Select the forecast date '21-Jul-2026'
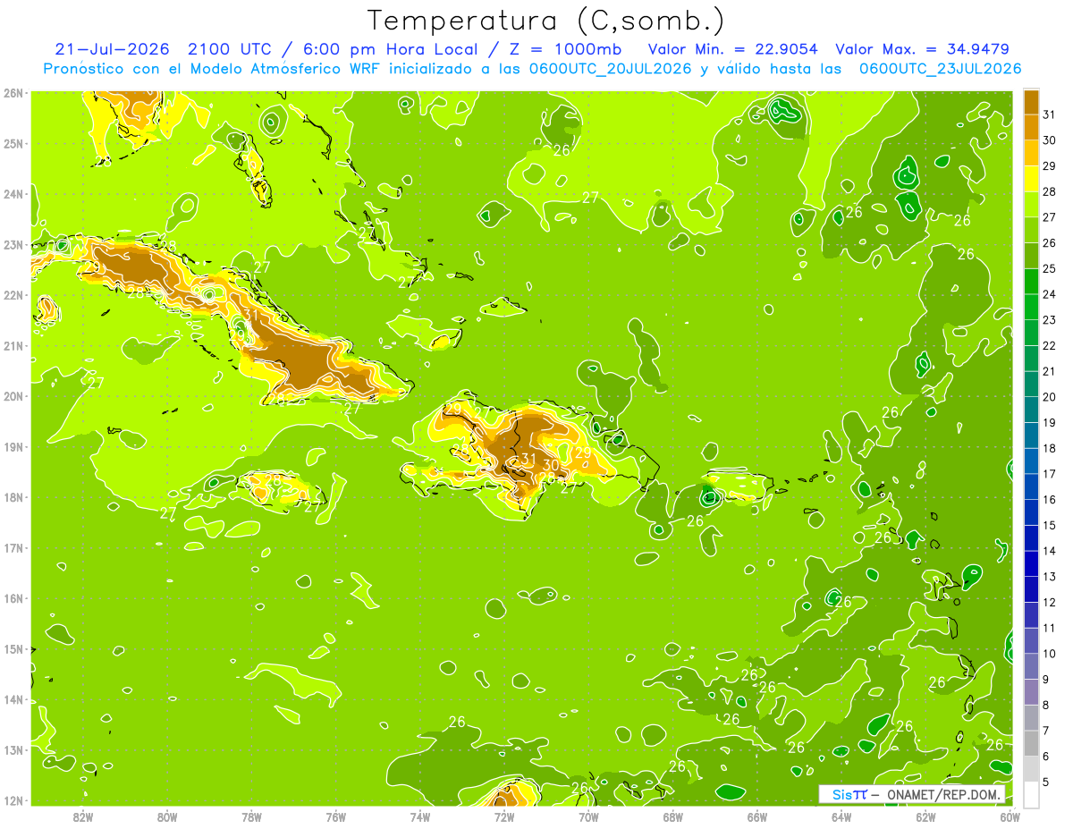The image size is (1073, 829). pyautogui.click(x=114, y=49)
